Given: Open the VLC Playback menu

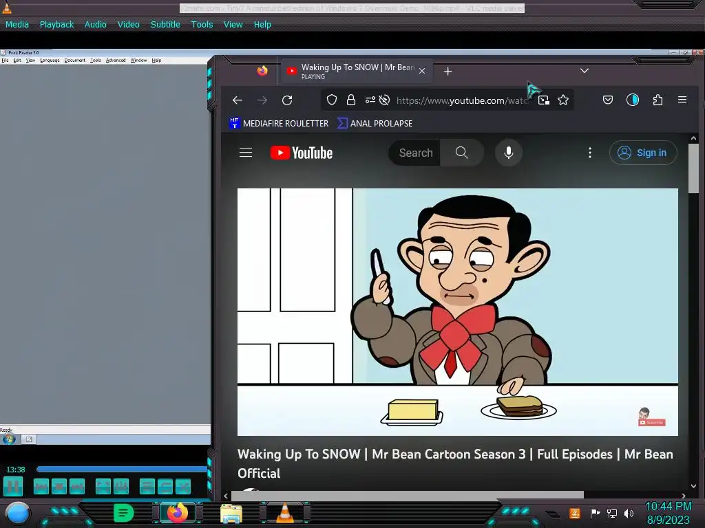Looking at the screenshot, I should pyautogui.click(x=56, y=24).
